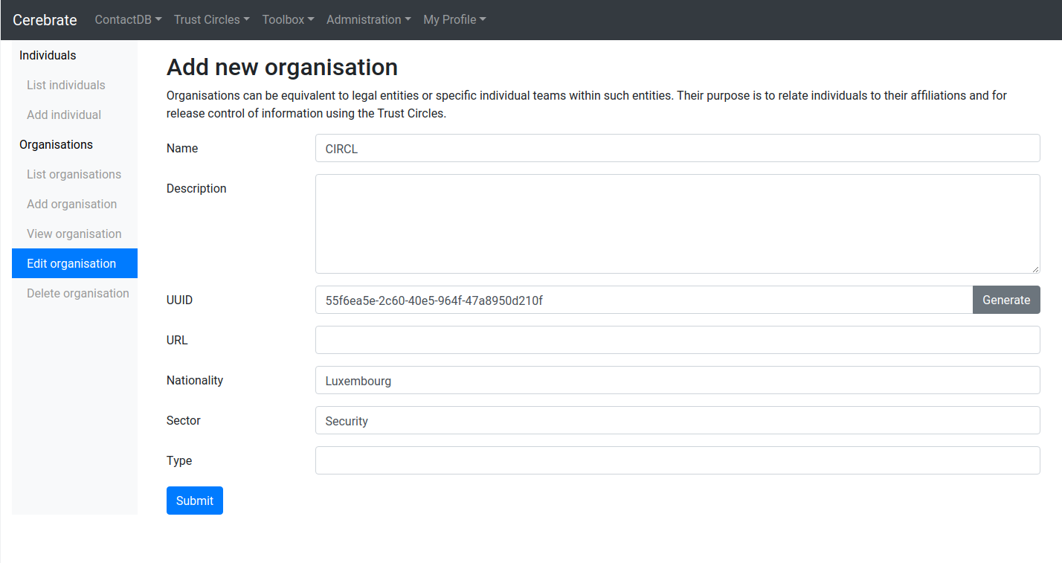Select the Edit organisation sidebar entry

click(x=71, y=264)
